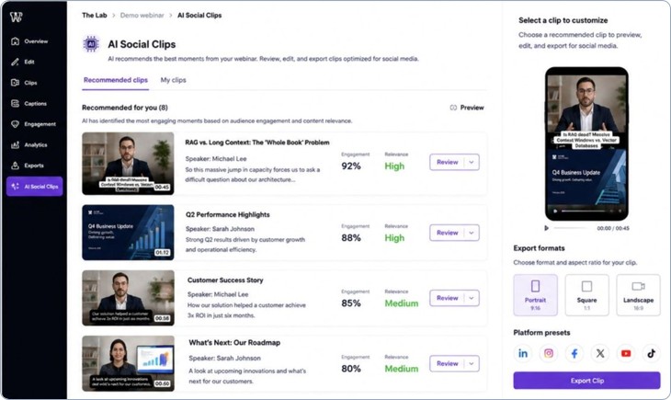This screenshot has width=671, height=400.
Task: Select the Landscape 16:9 export format
Action: tap(638, 295)
